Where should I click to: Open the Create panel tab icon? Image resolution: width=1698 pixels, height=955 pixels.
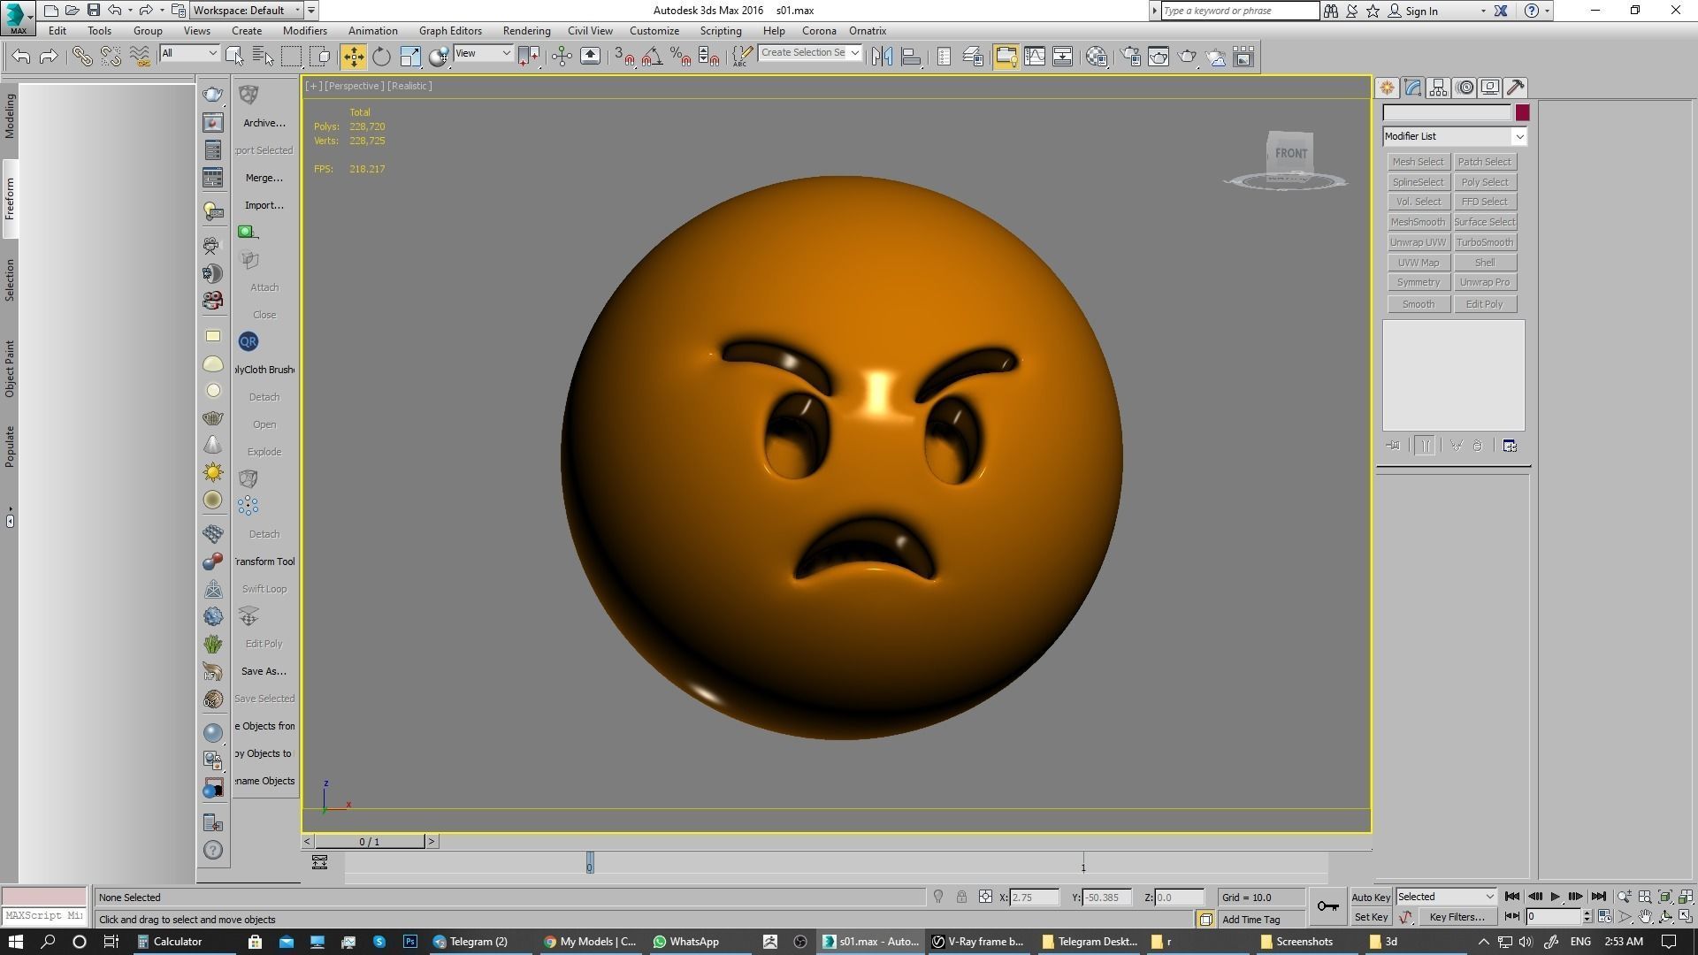pos(1387,88)
